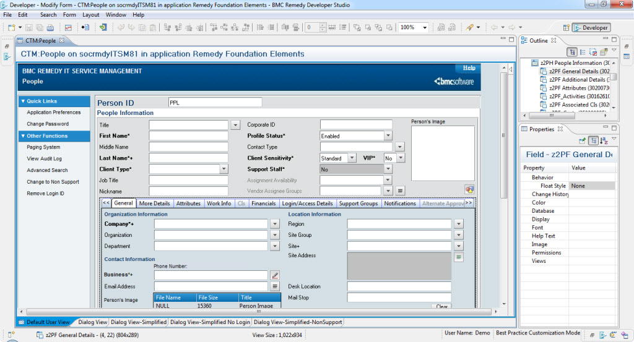634x342 pixels.
Task: Click the pencil edit icon beside Business phone
Action: tap(275, 275)
